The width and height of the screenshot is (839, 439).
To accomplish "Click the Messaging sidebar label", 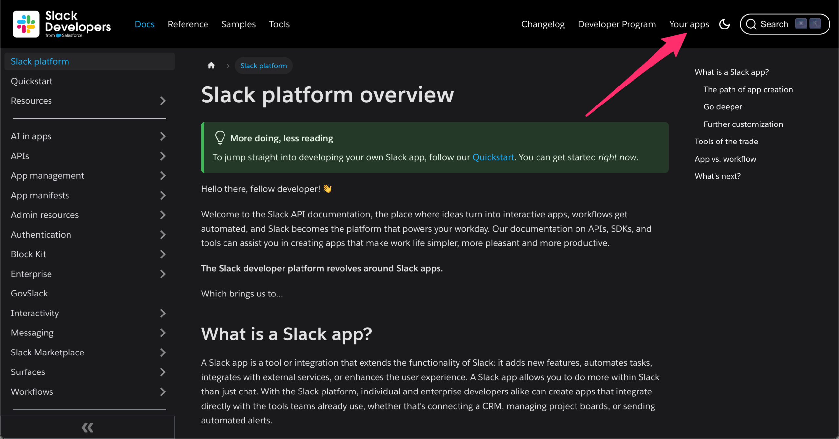I will (32, 333).
